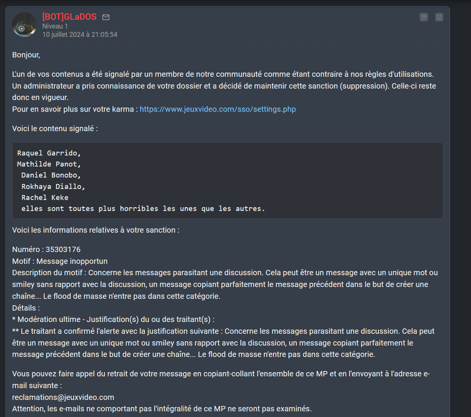Click the Raquel Garrido line in the quote block

49,153
